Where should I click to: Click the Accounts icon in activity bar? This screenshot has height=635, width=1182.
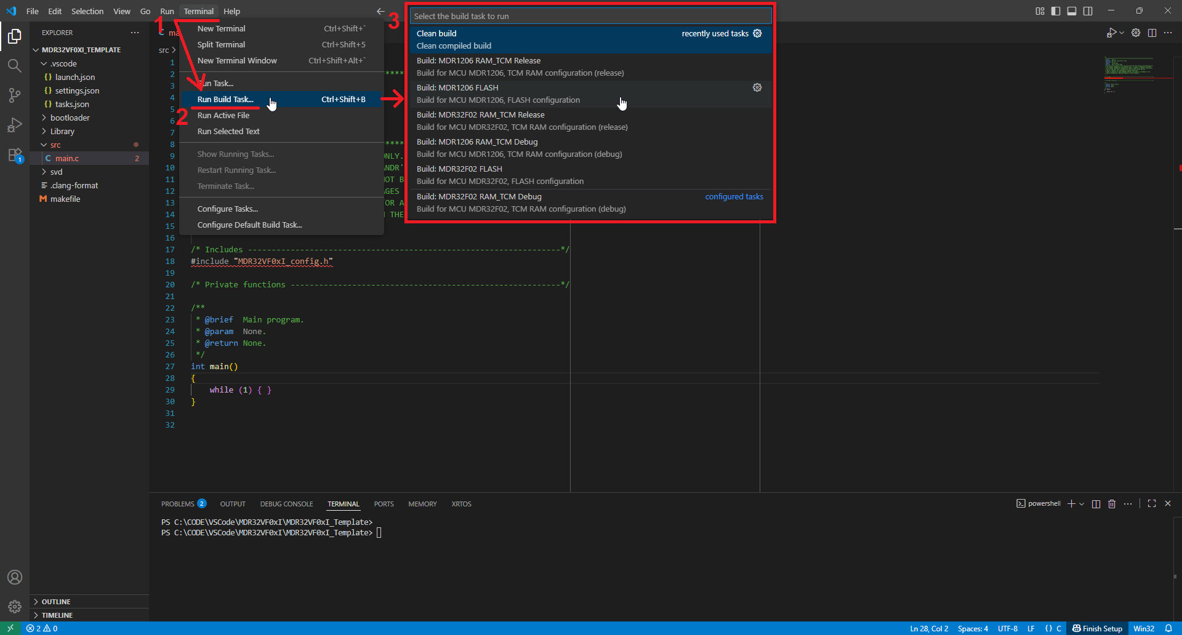tap(15, 577)
